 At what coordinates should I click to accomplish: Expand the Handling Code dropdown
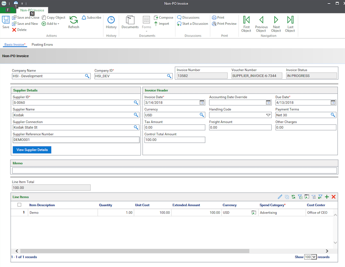pyautogui.click(x=268, y=115)
